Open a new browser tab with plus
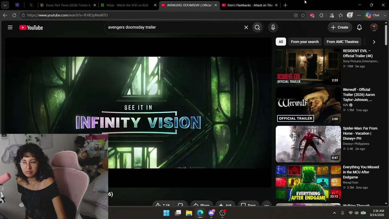 tap(285, 5)
